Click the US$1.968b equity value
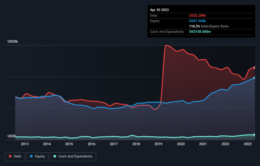 [x=197, y=21]
